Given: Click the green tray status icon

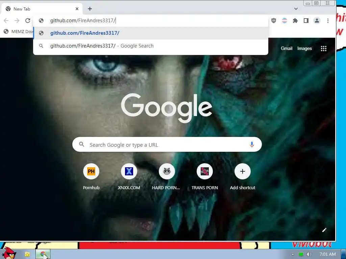Looking at the screenshot, I should [301, 254].
